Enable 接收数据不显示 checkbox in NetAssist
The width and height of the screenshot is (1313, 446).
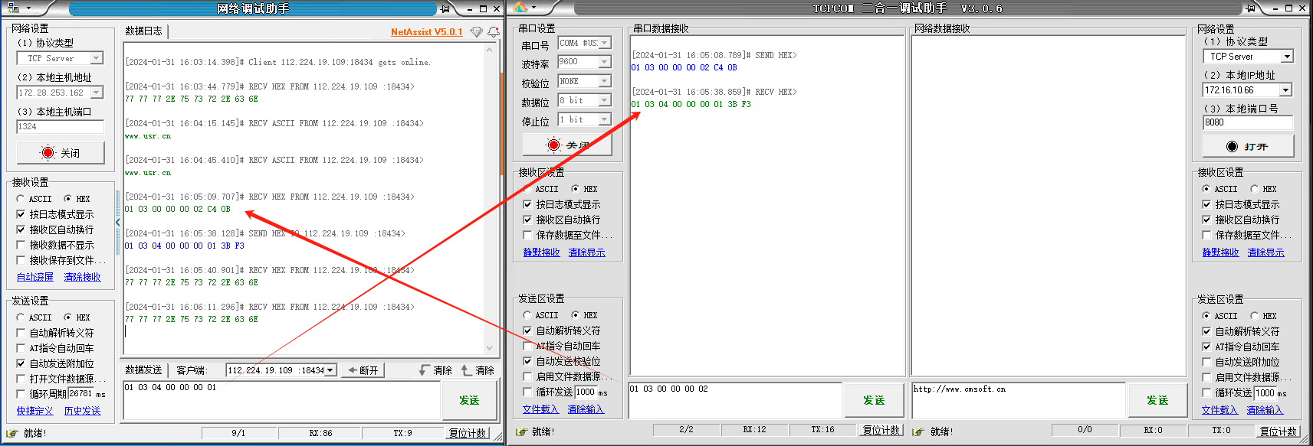(x=21, y=245)
